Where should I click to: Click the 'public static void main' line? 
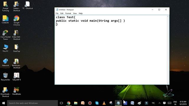[x=90, y=21]
